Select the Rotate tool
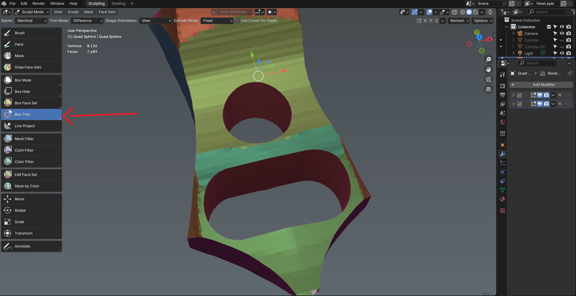Viewport: 576px width, 296px height. click(x=31, y=211)
